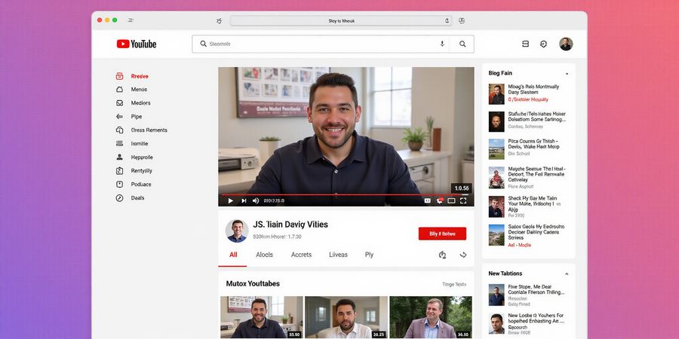Collapse the New Tabtions panel
Viewport: 679px width, 339px height.
coord(567,273)
